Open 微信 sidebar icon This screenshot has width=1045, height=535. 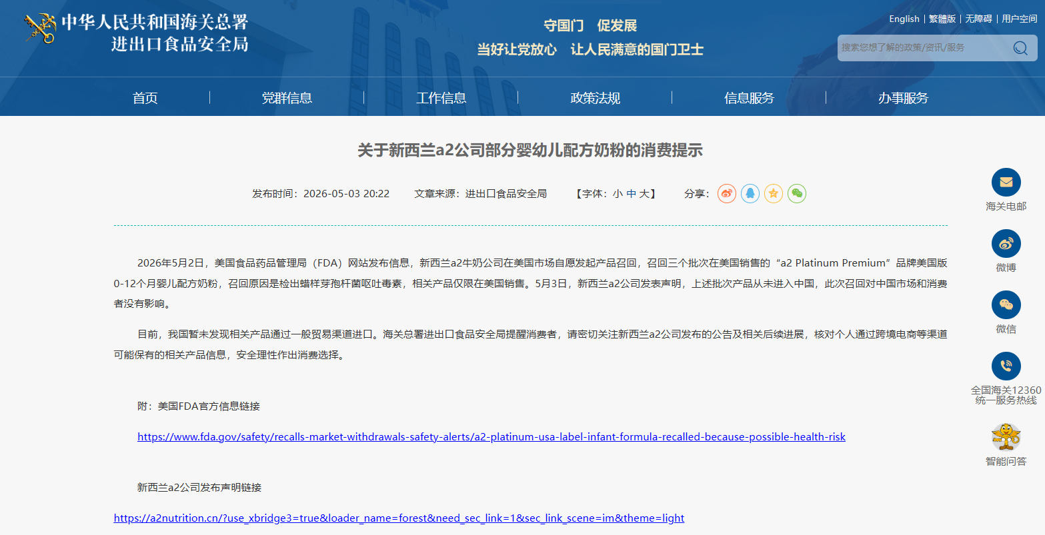click(1006, 305)
